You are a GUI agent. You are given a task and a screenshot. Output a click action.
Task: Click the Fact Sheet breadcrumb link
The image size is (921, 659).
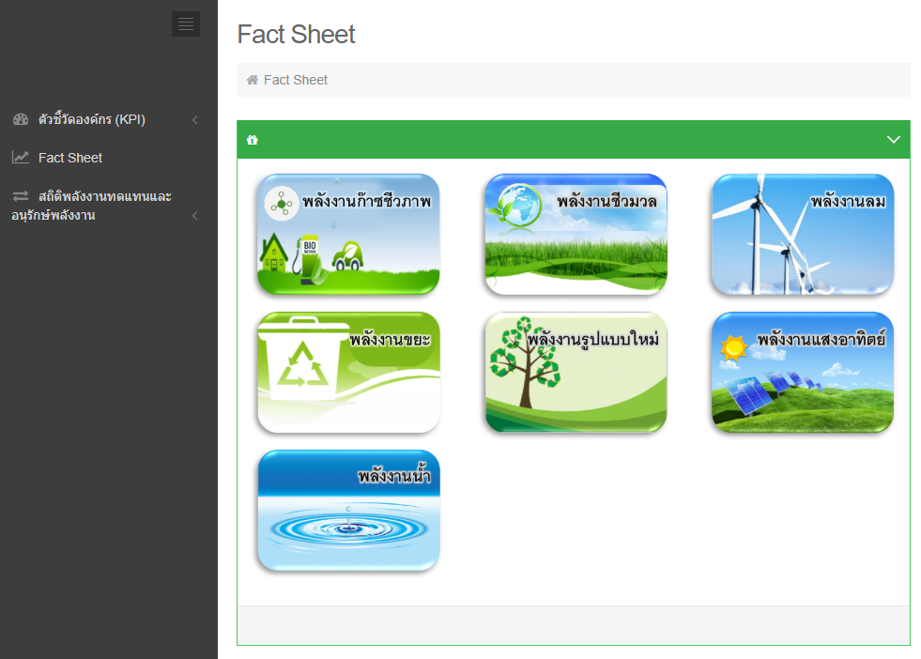click(296, 80)
